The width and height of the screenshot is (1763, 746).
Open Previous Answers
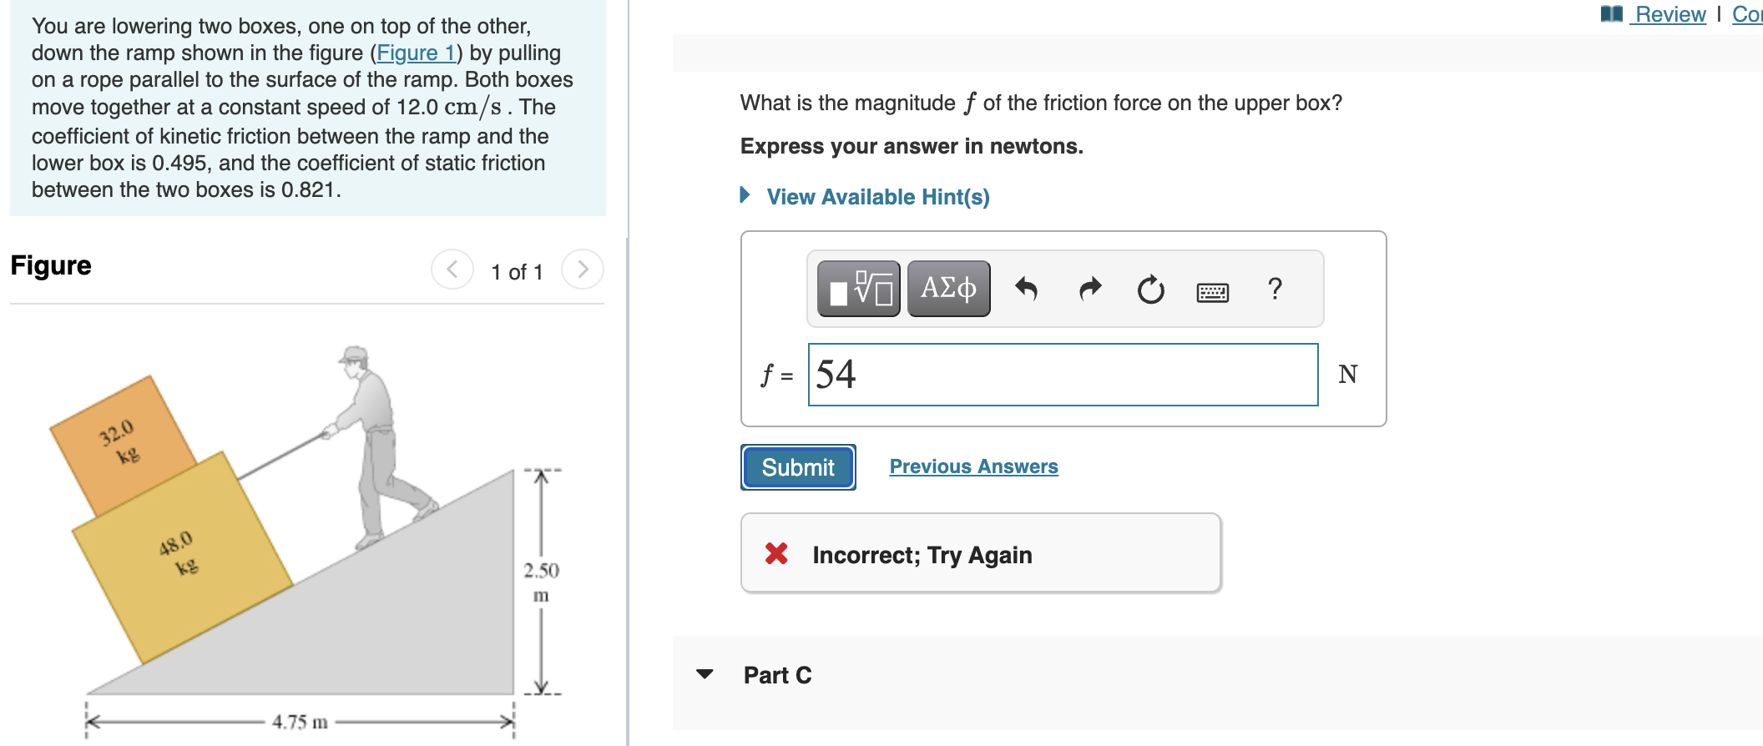tap(973, 466)
